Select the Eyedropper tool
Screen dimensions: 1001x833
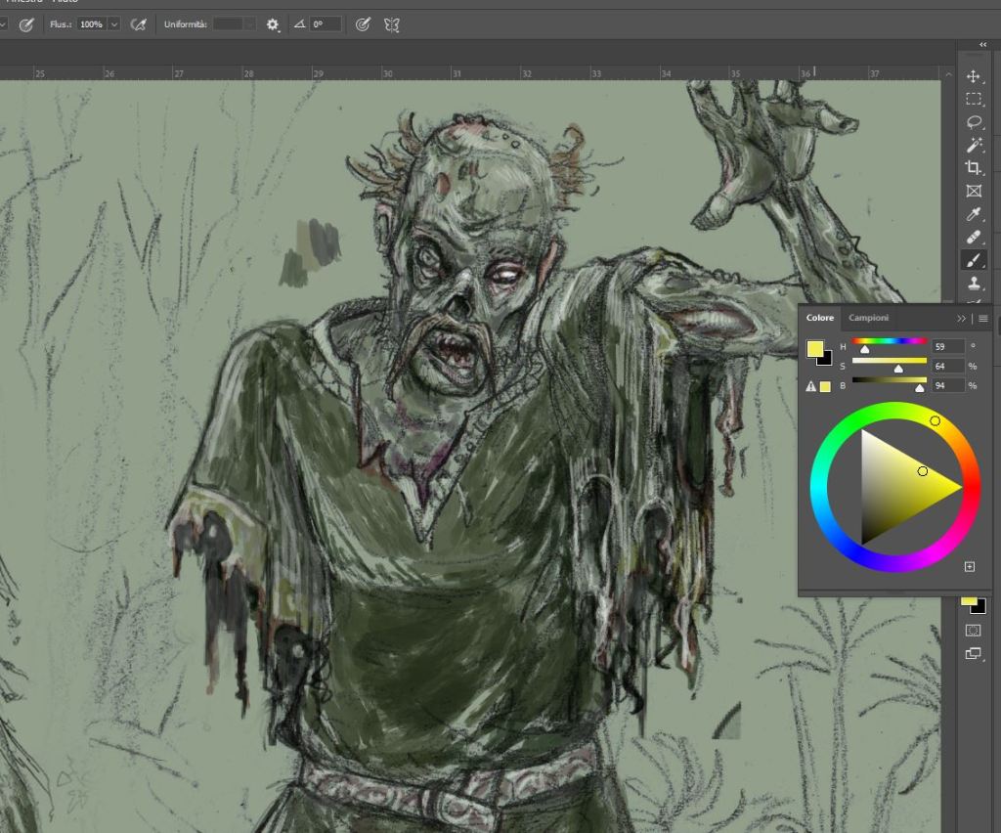click(974, 214)
